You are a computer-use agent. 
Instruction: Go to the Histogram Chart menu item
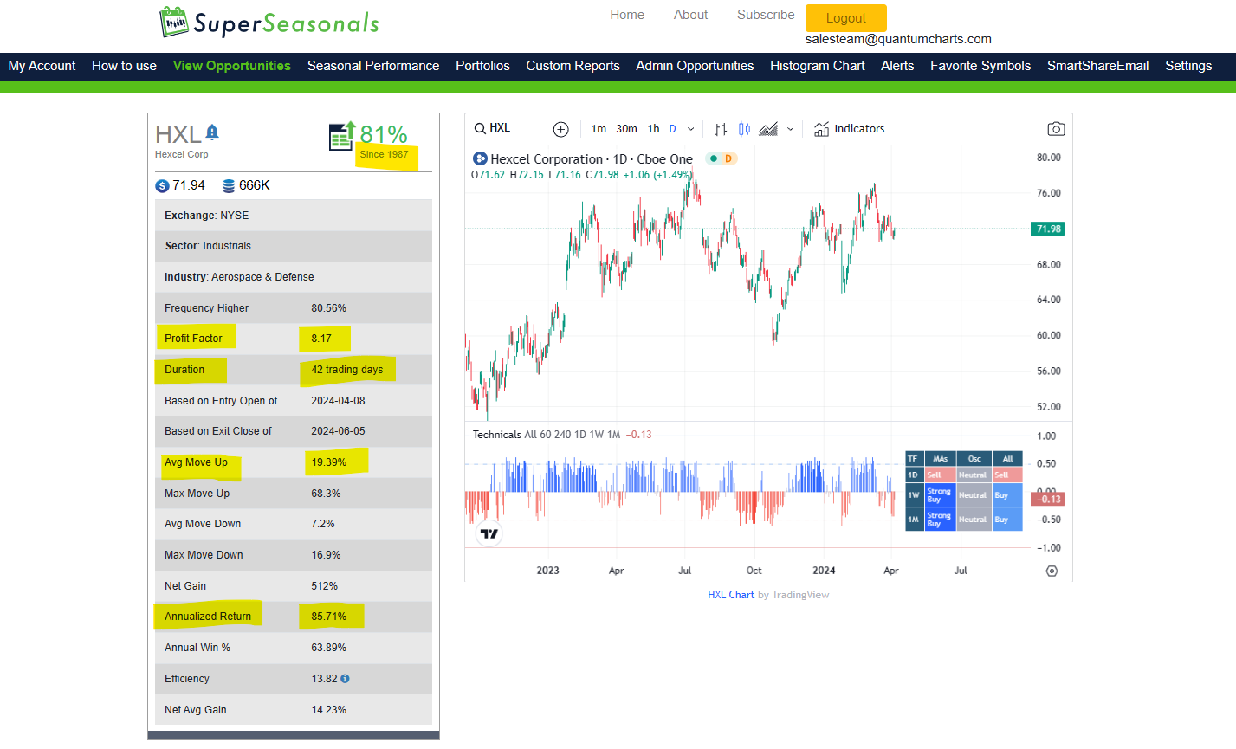tap(818, 66)
